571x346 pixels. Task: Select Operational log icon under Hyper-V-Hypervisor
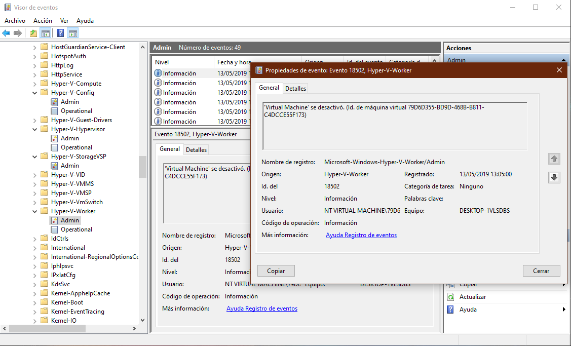pyautogui.click(x=54, y=147)
